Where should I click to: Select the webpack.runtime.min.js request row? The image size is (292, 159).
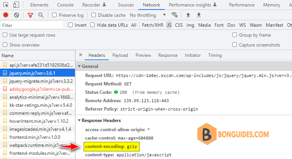(x=37, y=145)
